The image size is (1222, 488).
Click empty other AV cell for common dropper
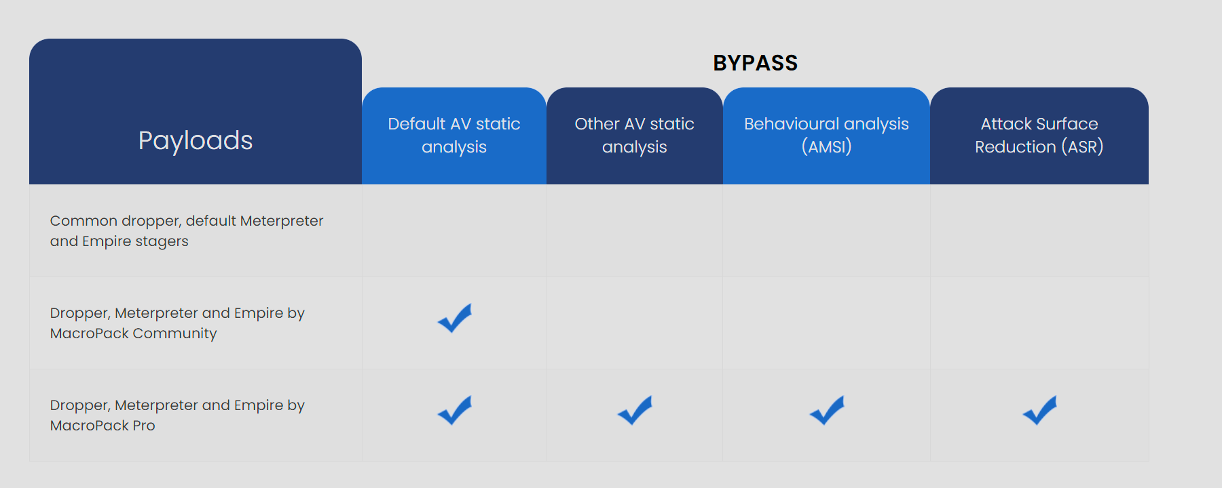(634, 231)
